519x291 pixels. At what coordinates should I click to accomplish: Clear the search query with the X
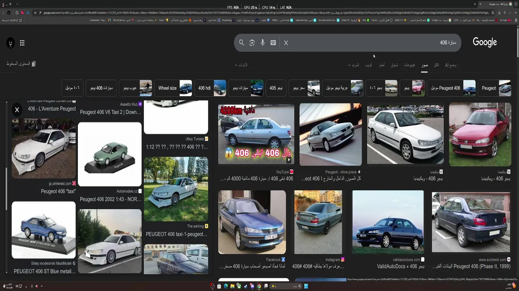click(286, 43)
